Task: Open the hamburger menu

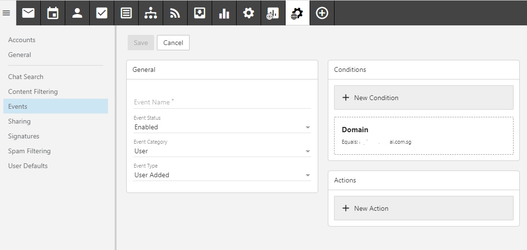Action: [x=6, y=13]
